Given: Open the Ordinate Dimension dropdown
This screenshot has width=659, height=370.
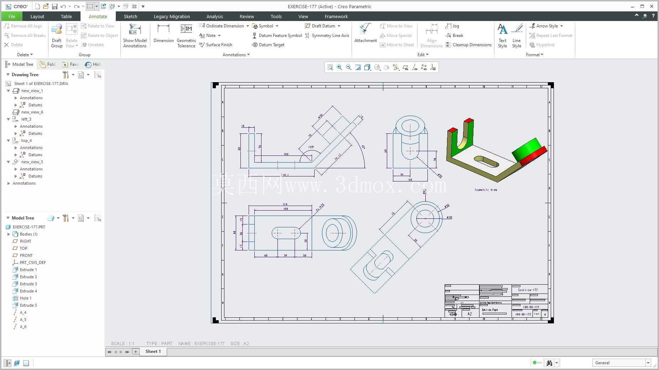Looking at the screenshot, I should click(x=248, y=26).
